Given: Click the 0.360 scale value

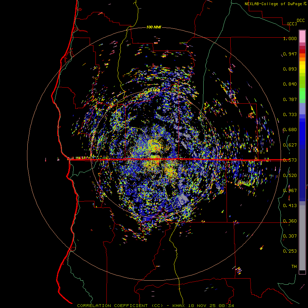Looking at the screenshot, I should [290, 221].
